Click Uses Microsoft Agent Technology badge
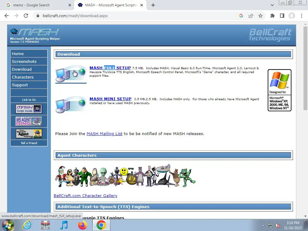Screen dimensions: 308x231 pos(29,134)
